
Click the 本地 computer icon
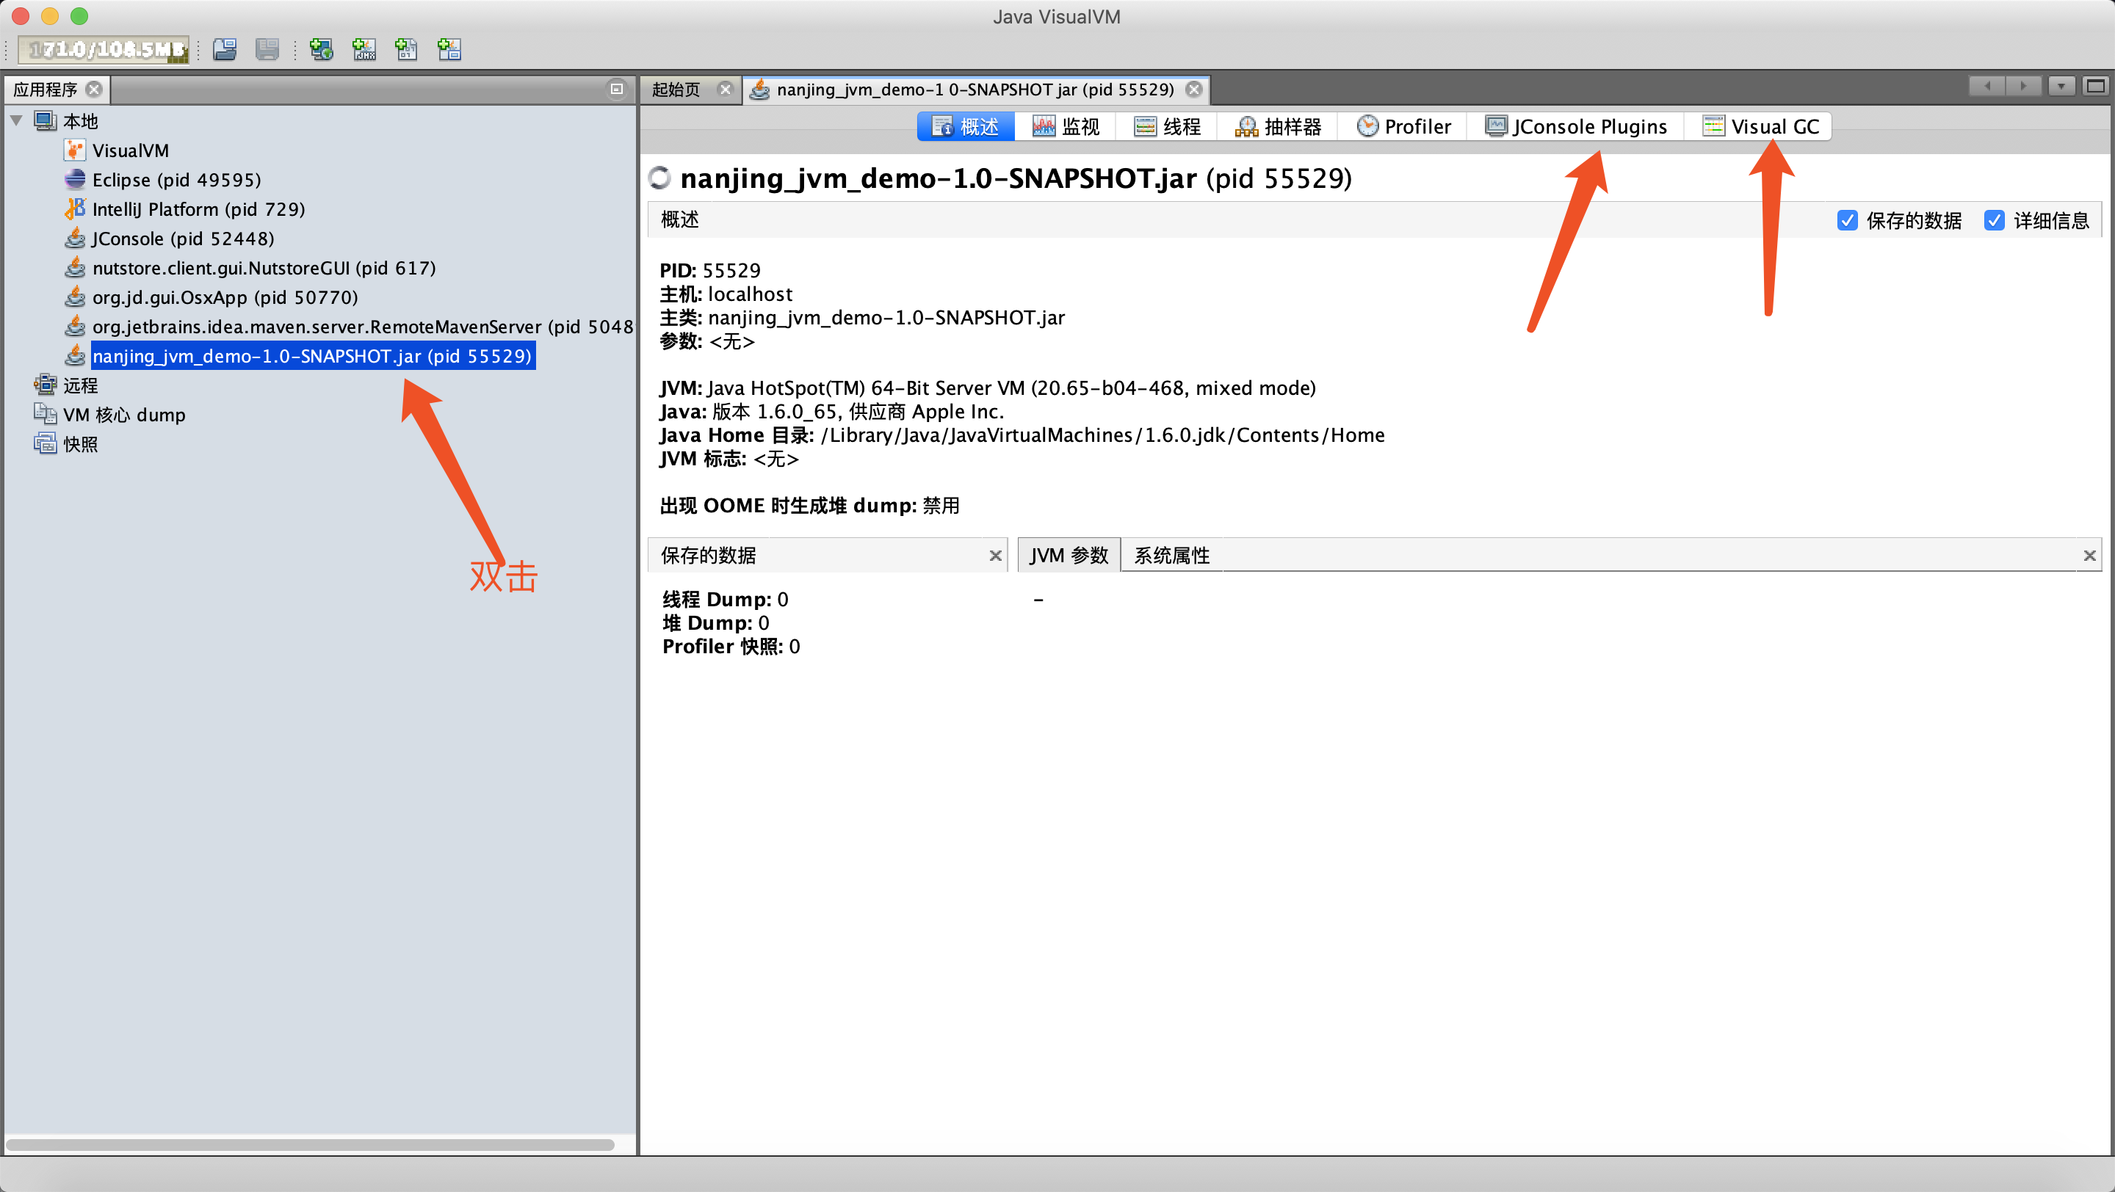pyautogui.click(x=45, y=120)
